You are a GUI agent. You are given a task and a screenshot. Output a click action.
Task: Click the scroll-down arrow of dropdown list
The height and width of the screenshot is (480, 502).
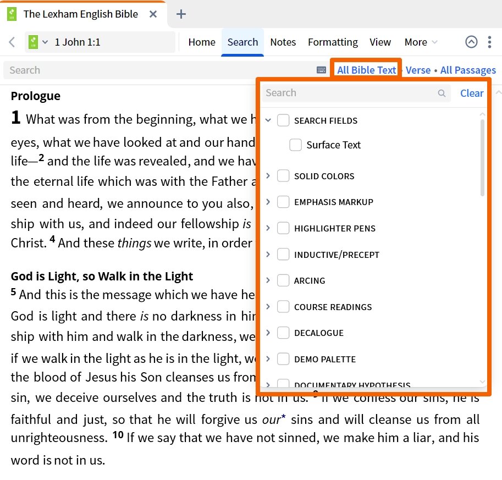coord(482,382)
